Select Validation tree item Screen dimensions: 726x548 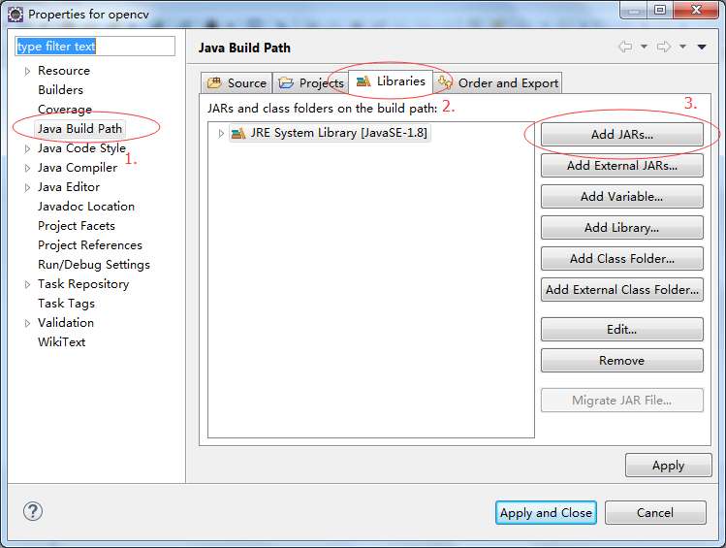click(66, 323)
